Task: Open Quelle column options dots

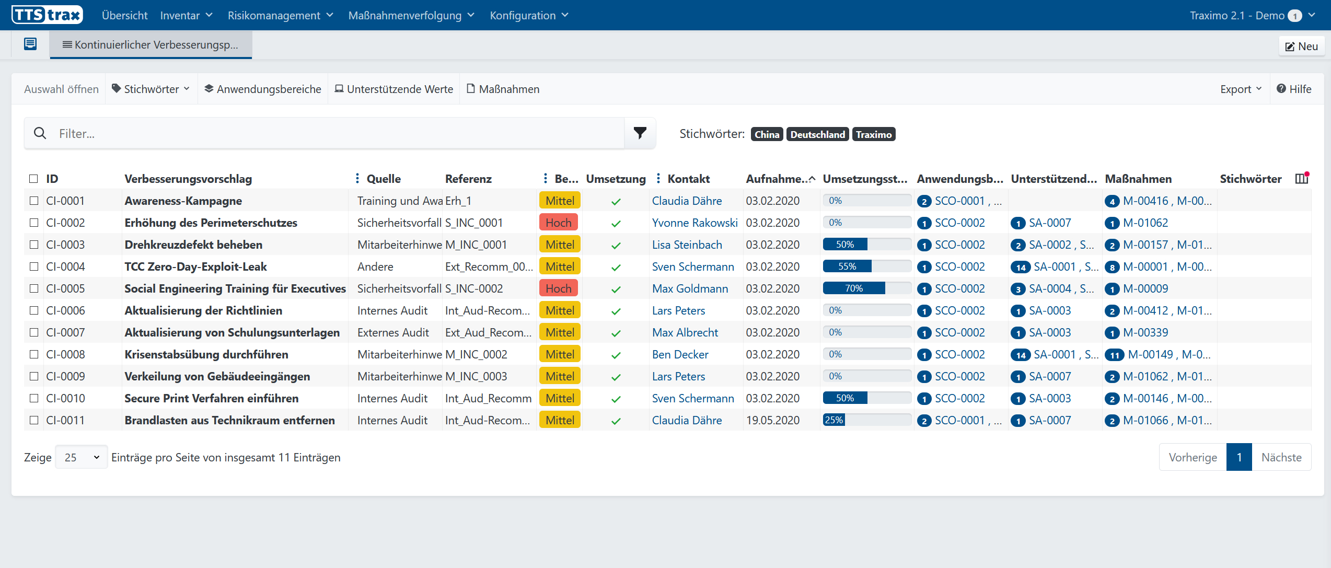Action: pyautogui.click(x=357, y=179)
